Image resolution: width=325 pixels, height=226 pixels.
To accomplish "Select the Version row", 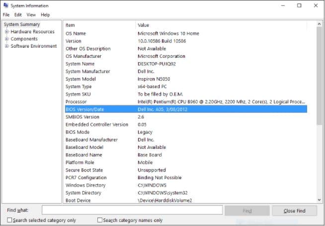I will [x=186, y=41].
